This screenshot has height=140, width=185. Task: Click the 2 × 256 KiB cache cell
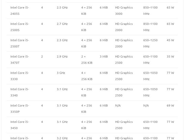tap(87, 60)
